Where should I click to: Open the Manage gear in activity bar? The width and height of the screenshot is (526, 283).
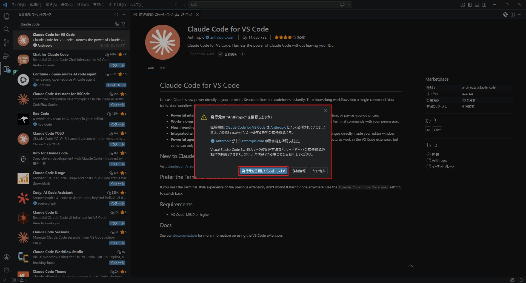point(6,270)
